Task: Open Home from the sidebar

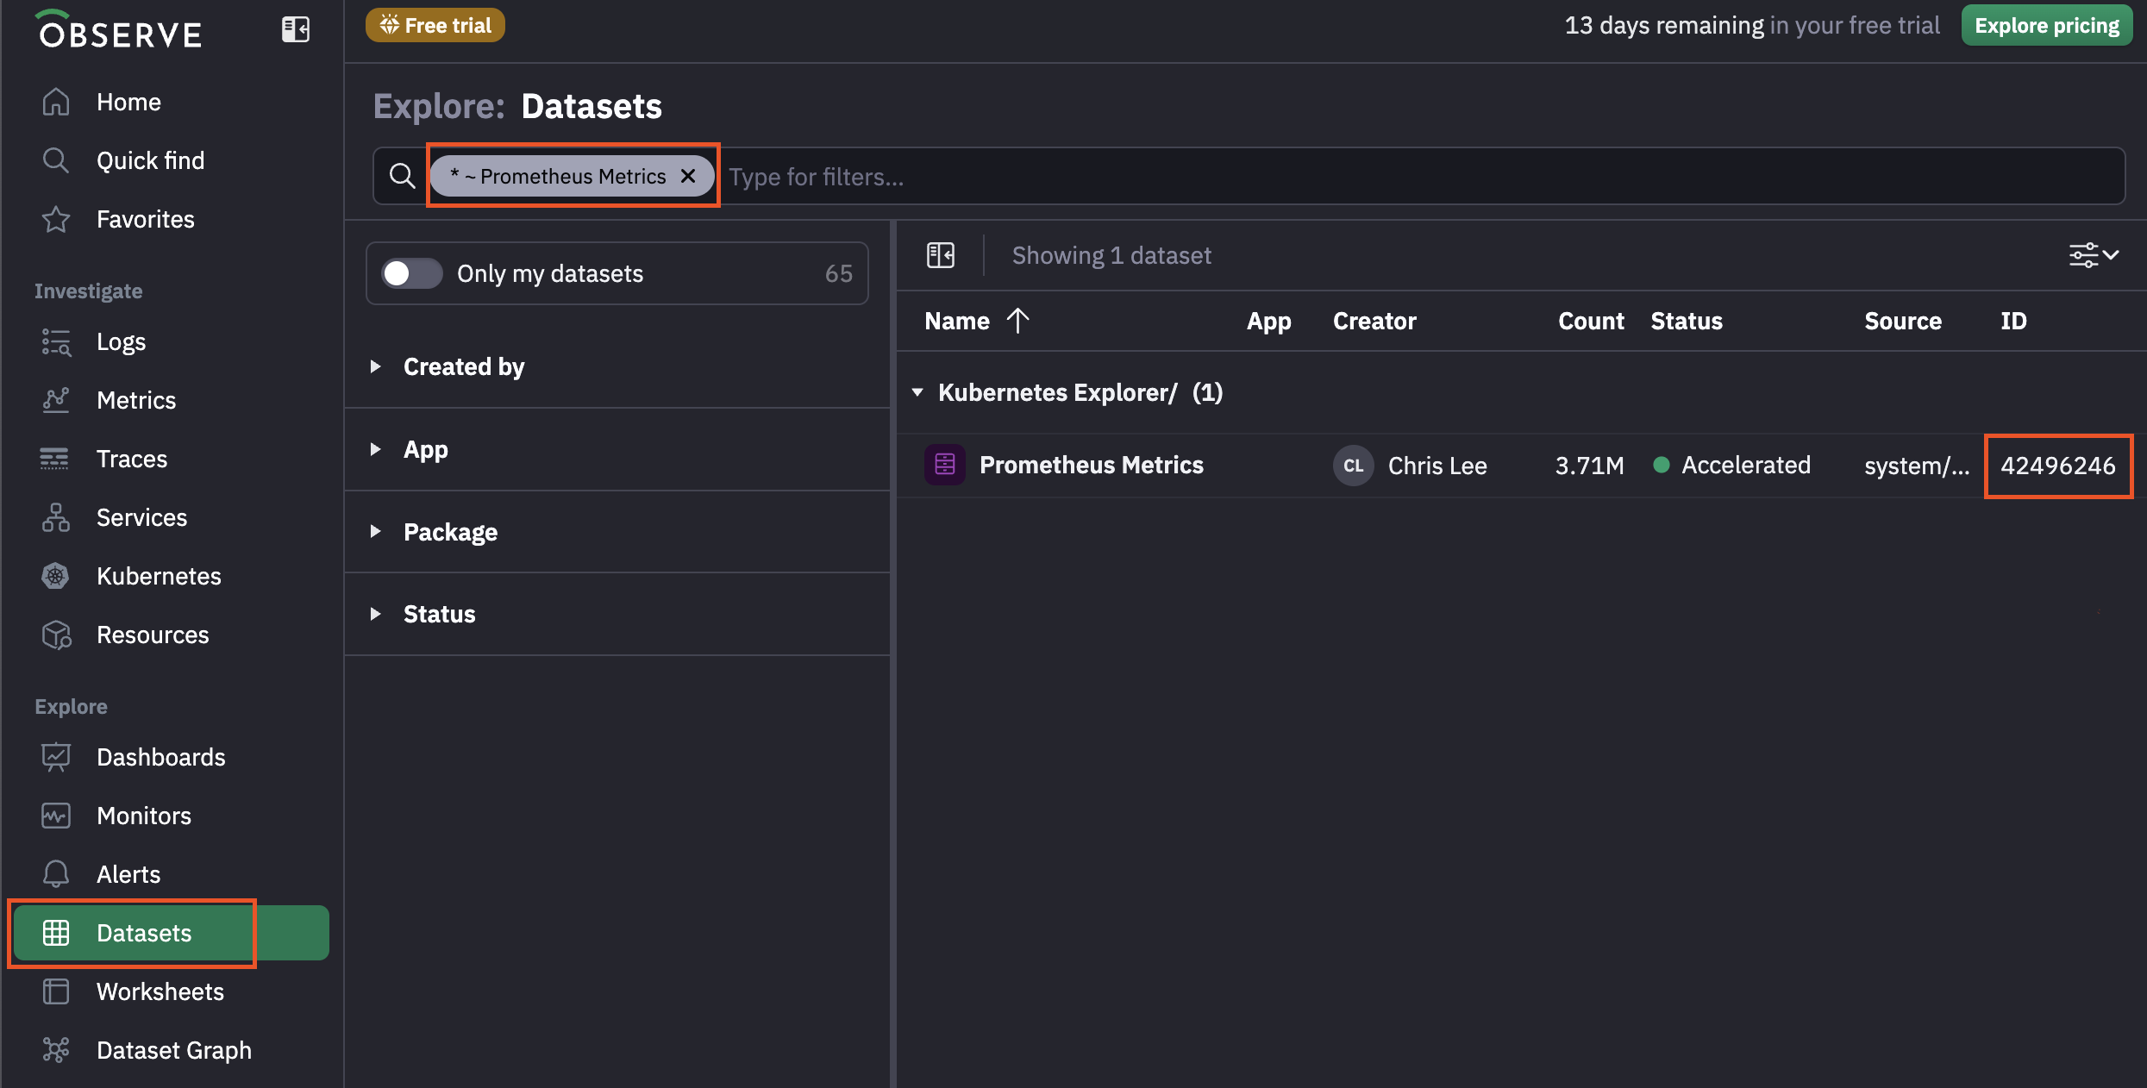Action: 128,102
